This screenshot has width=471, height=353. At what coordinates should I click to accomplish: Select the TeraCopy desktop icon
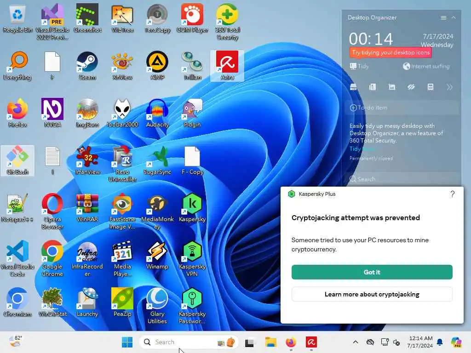click(x=157, y=18)
